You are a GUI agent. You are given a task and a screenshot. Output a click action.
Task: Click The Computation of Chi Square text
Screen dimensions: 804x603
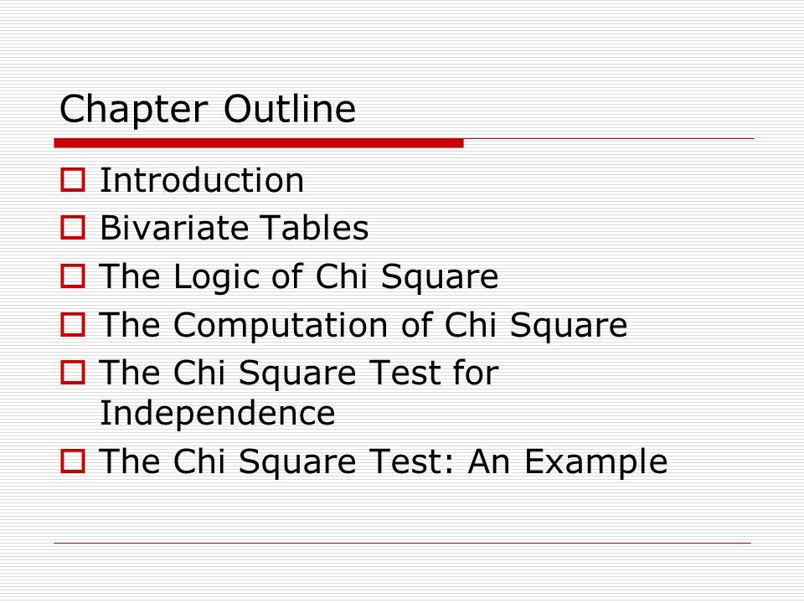coord(363,326)
